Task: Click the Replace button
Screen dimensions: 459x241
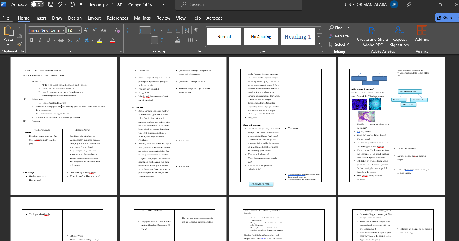Action: point(339,36)
